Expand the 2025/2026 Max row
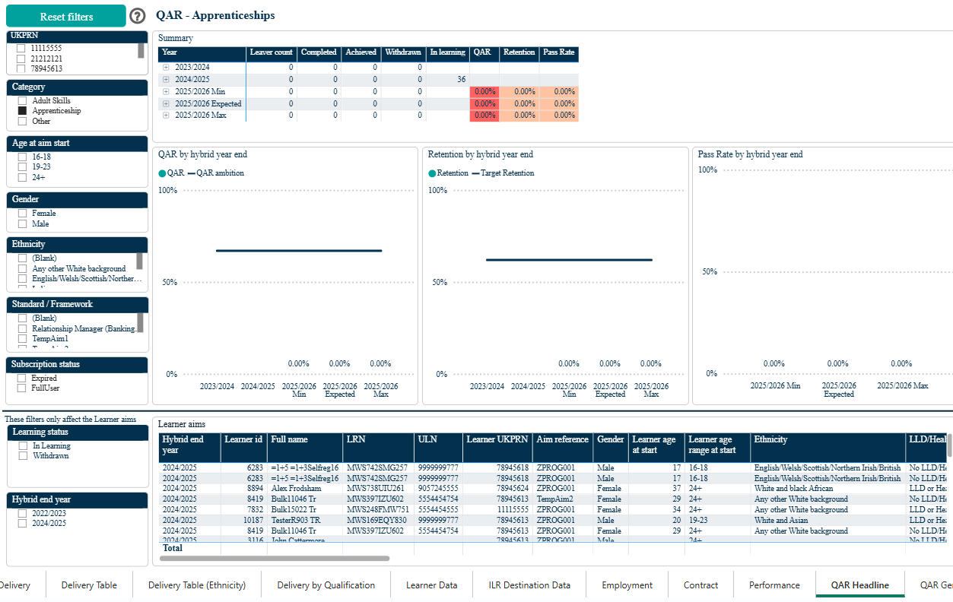This screenshot has width=953, height=602. [166, 116]
